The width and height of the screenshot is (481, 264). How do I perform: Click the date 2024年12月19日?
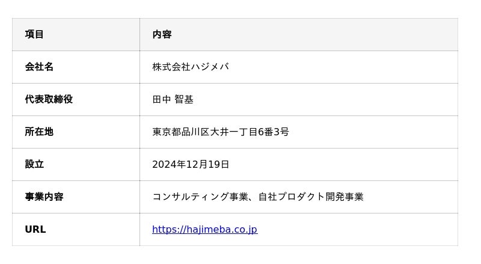click(x=191, y=165)
